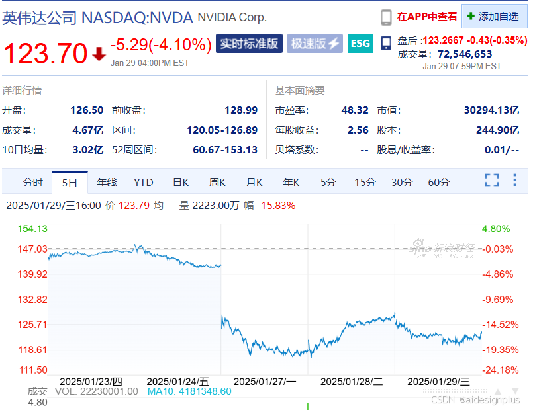Click the 每股收益 value 2.56
533x410 pixels.
click(358, 130)
